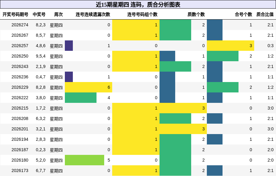Click ratio 1:1 in row 2026236
This screenshot has width=276, height=176.
point(270,77)
